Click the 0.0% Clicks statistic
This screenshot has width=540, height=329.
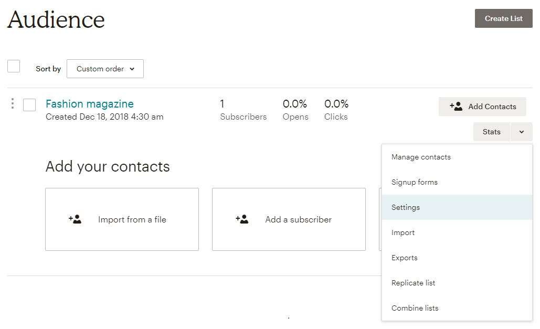pos(336,110)
